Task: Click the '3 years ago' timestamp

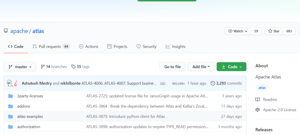Action: click(232, 96)
